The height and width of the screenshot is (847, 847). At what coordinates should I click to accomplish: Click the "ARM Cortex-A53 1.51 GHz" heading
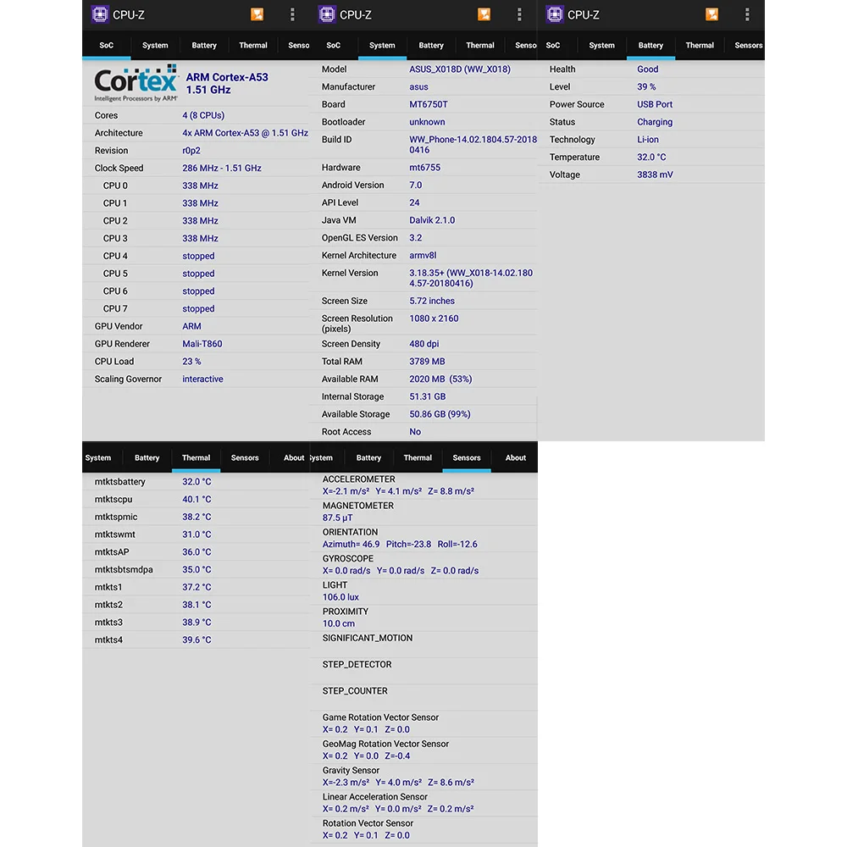[x=227, y=83]
